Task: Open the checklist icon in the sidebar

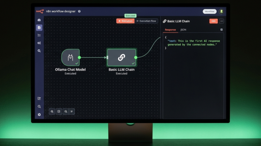Action: point(39,35)
